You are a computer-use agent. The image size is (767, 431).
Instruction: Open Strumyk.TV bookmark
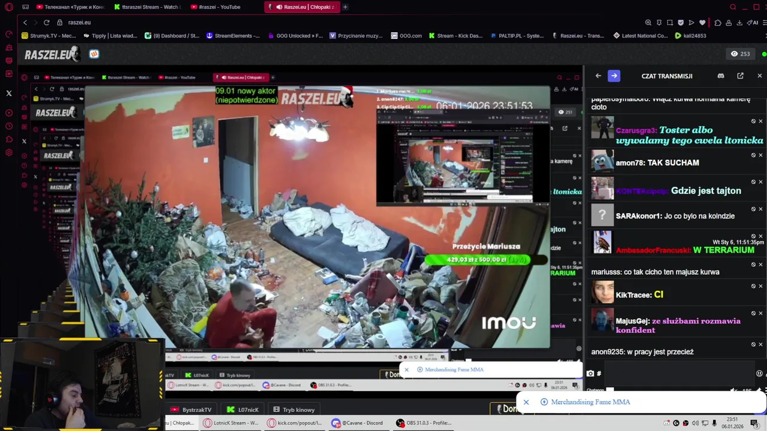click(x=48, y=35)
